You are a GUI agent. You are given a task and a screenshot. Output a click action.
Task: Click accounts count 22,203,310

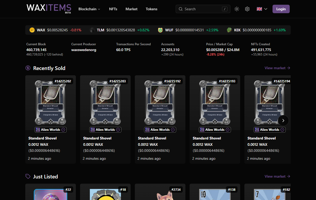(x=170, y=50)
